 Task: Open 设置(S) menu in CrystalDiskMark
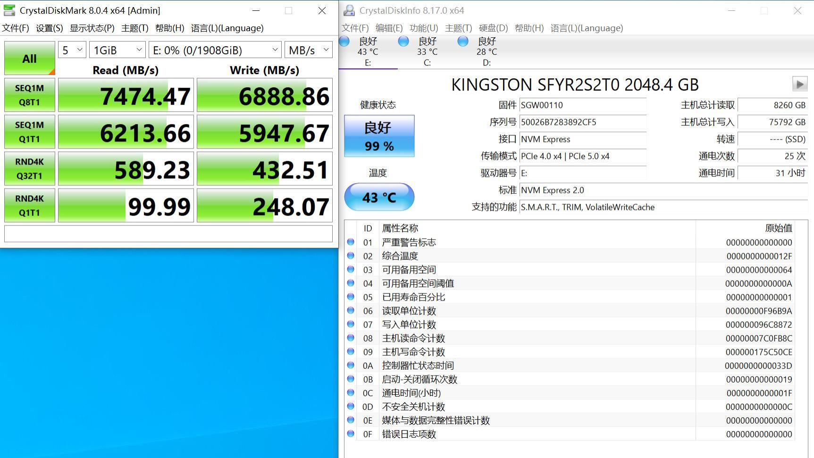[x=50, y=28]
